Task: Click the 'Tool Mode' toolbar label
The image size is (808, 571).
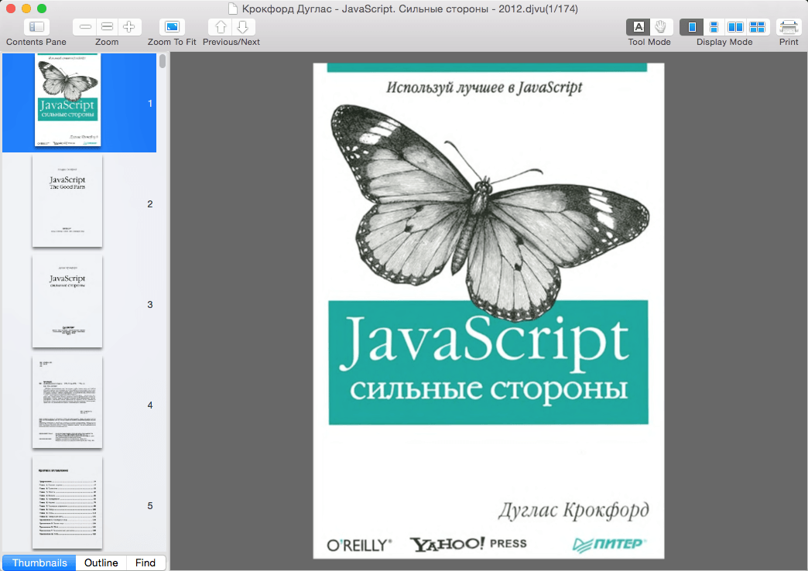Action: coord(649,42)
